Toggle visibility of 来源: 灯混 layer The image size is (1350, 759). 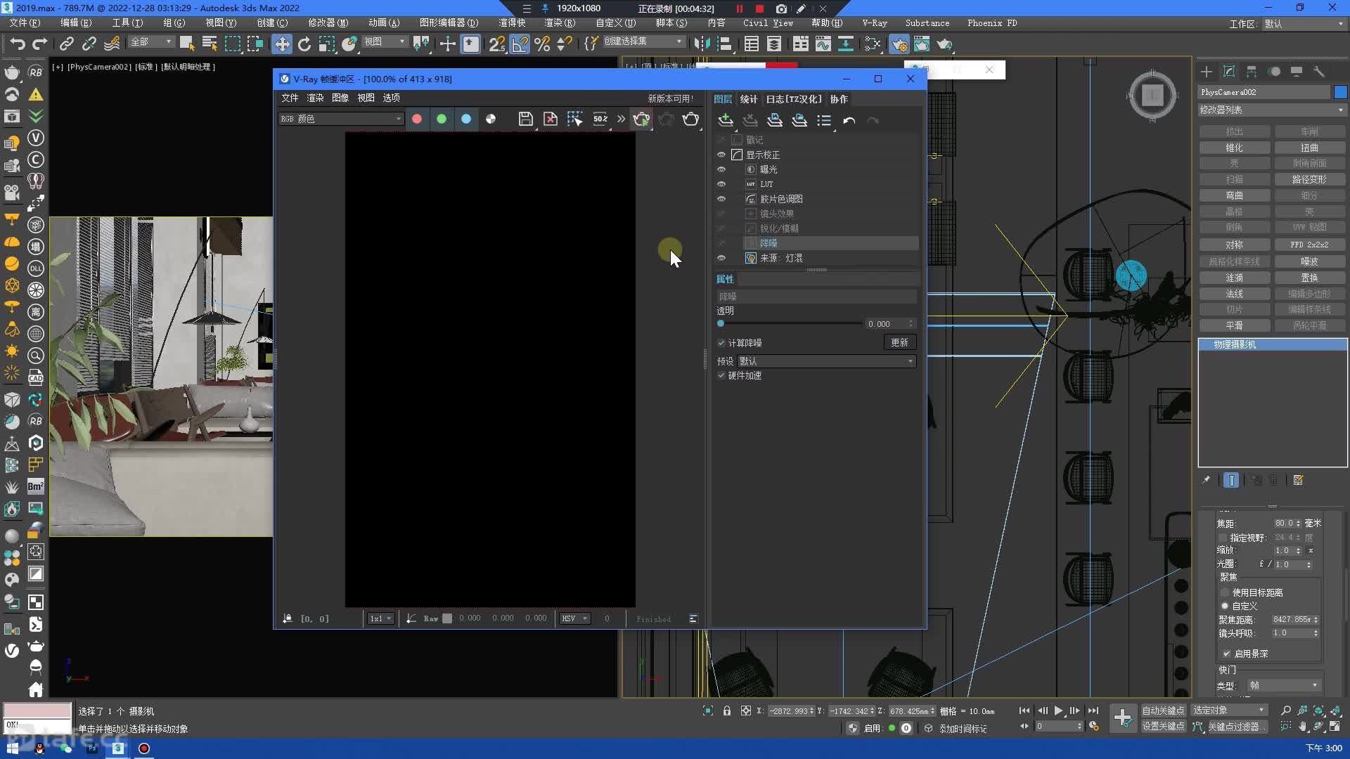point(721,258)
